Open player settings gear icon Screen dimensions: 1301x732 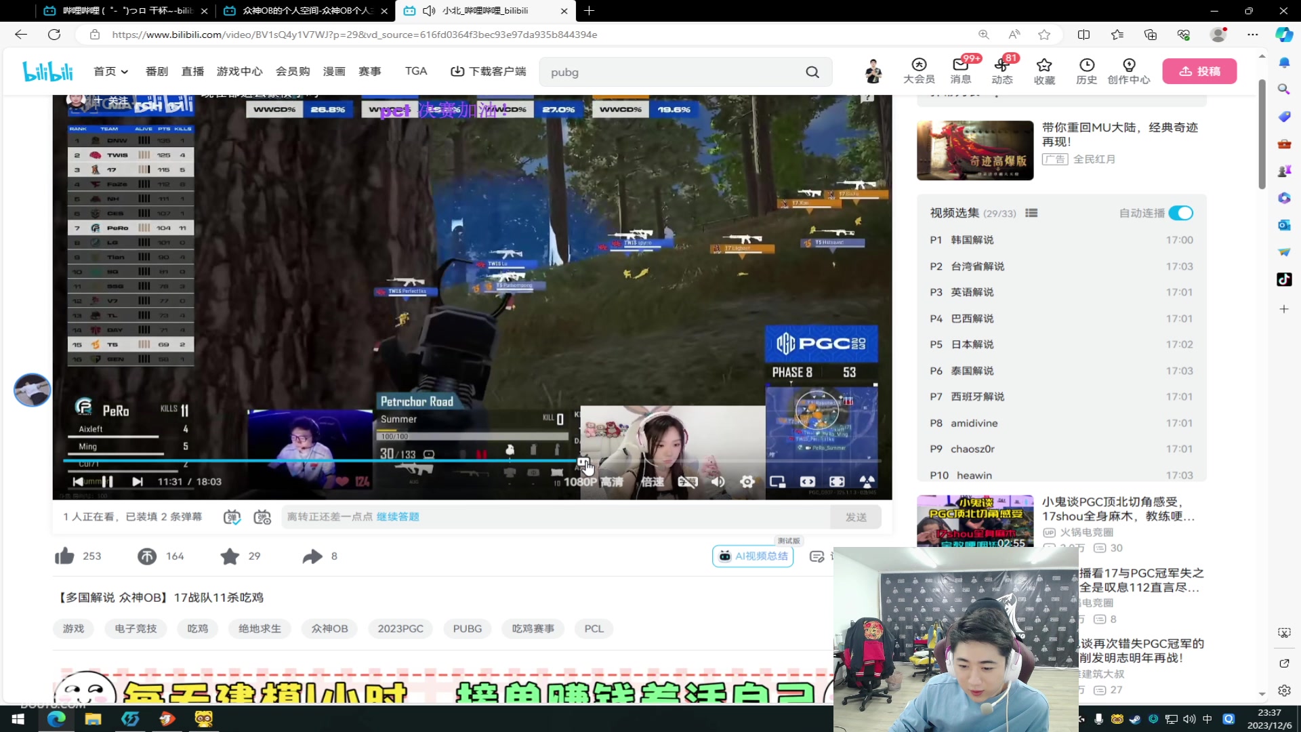[747, 482]
